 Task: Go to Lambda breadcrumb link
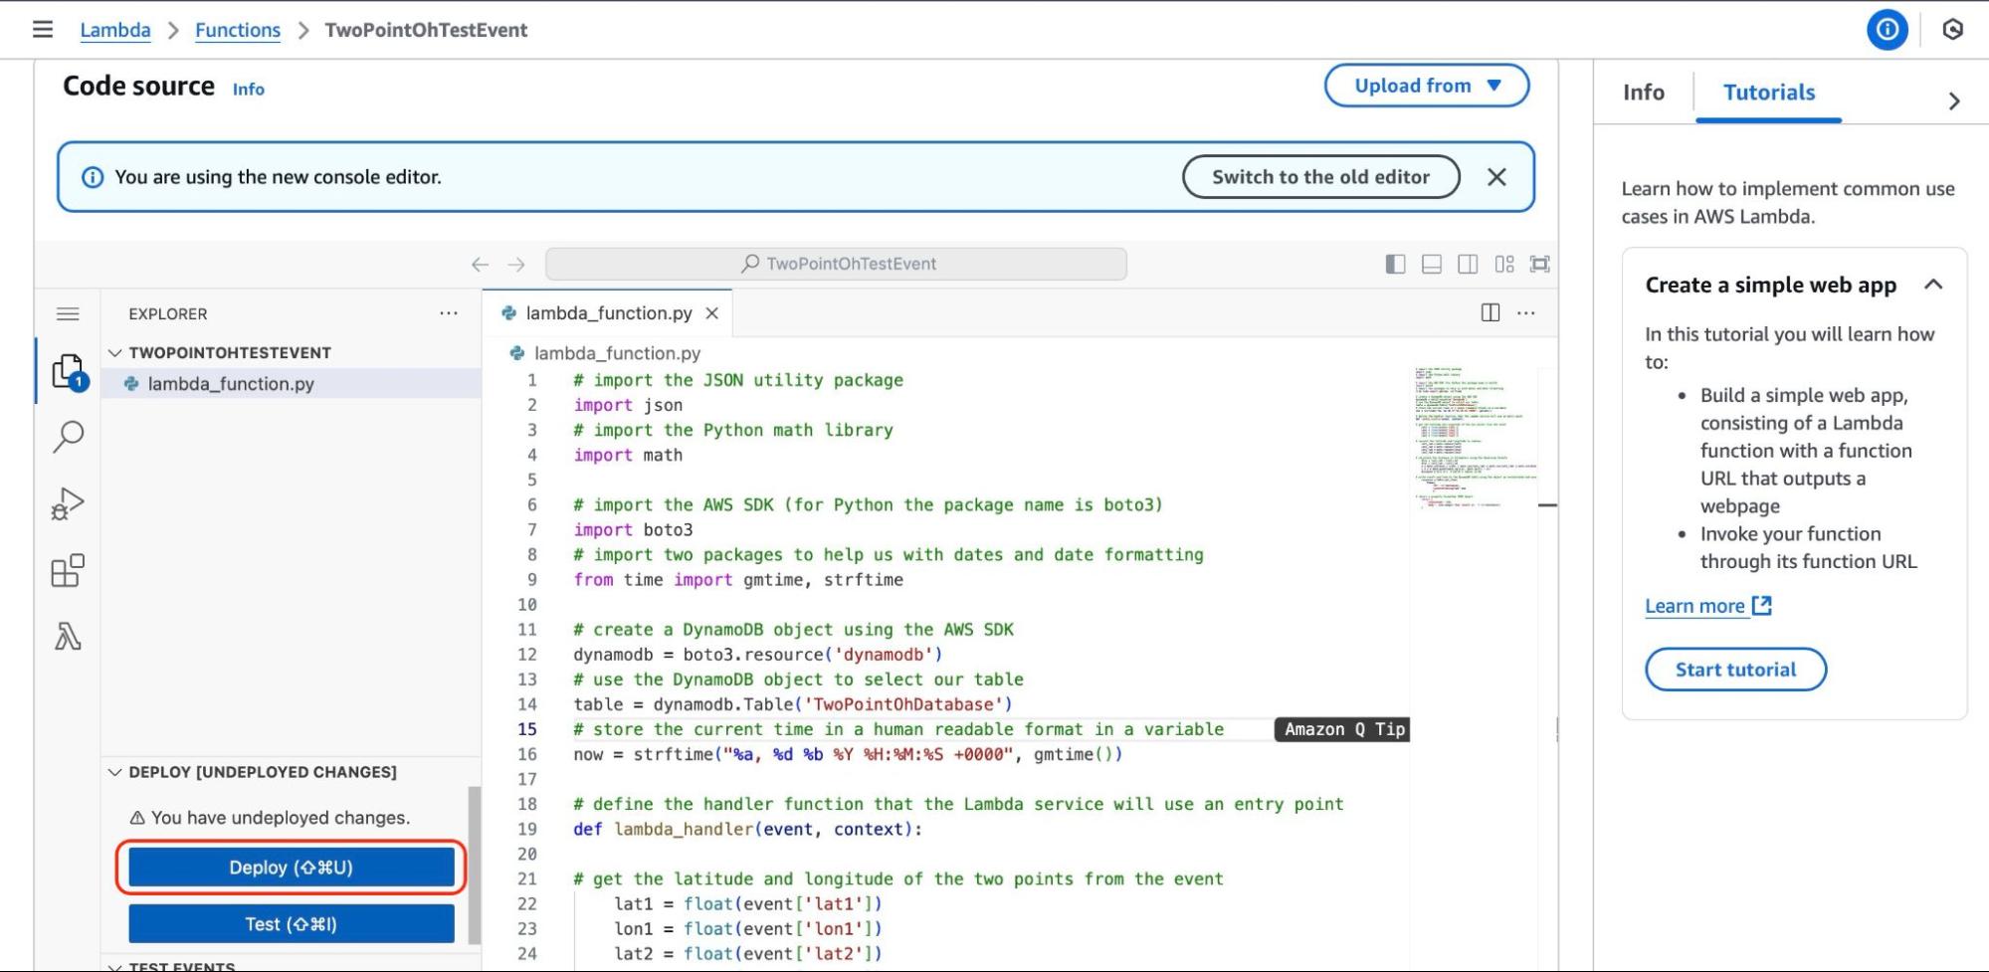click(115, 30)
